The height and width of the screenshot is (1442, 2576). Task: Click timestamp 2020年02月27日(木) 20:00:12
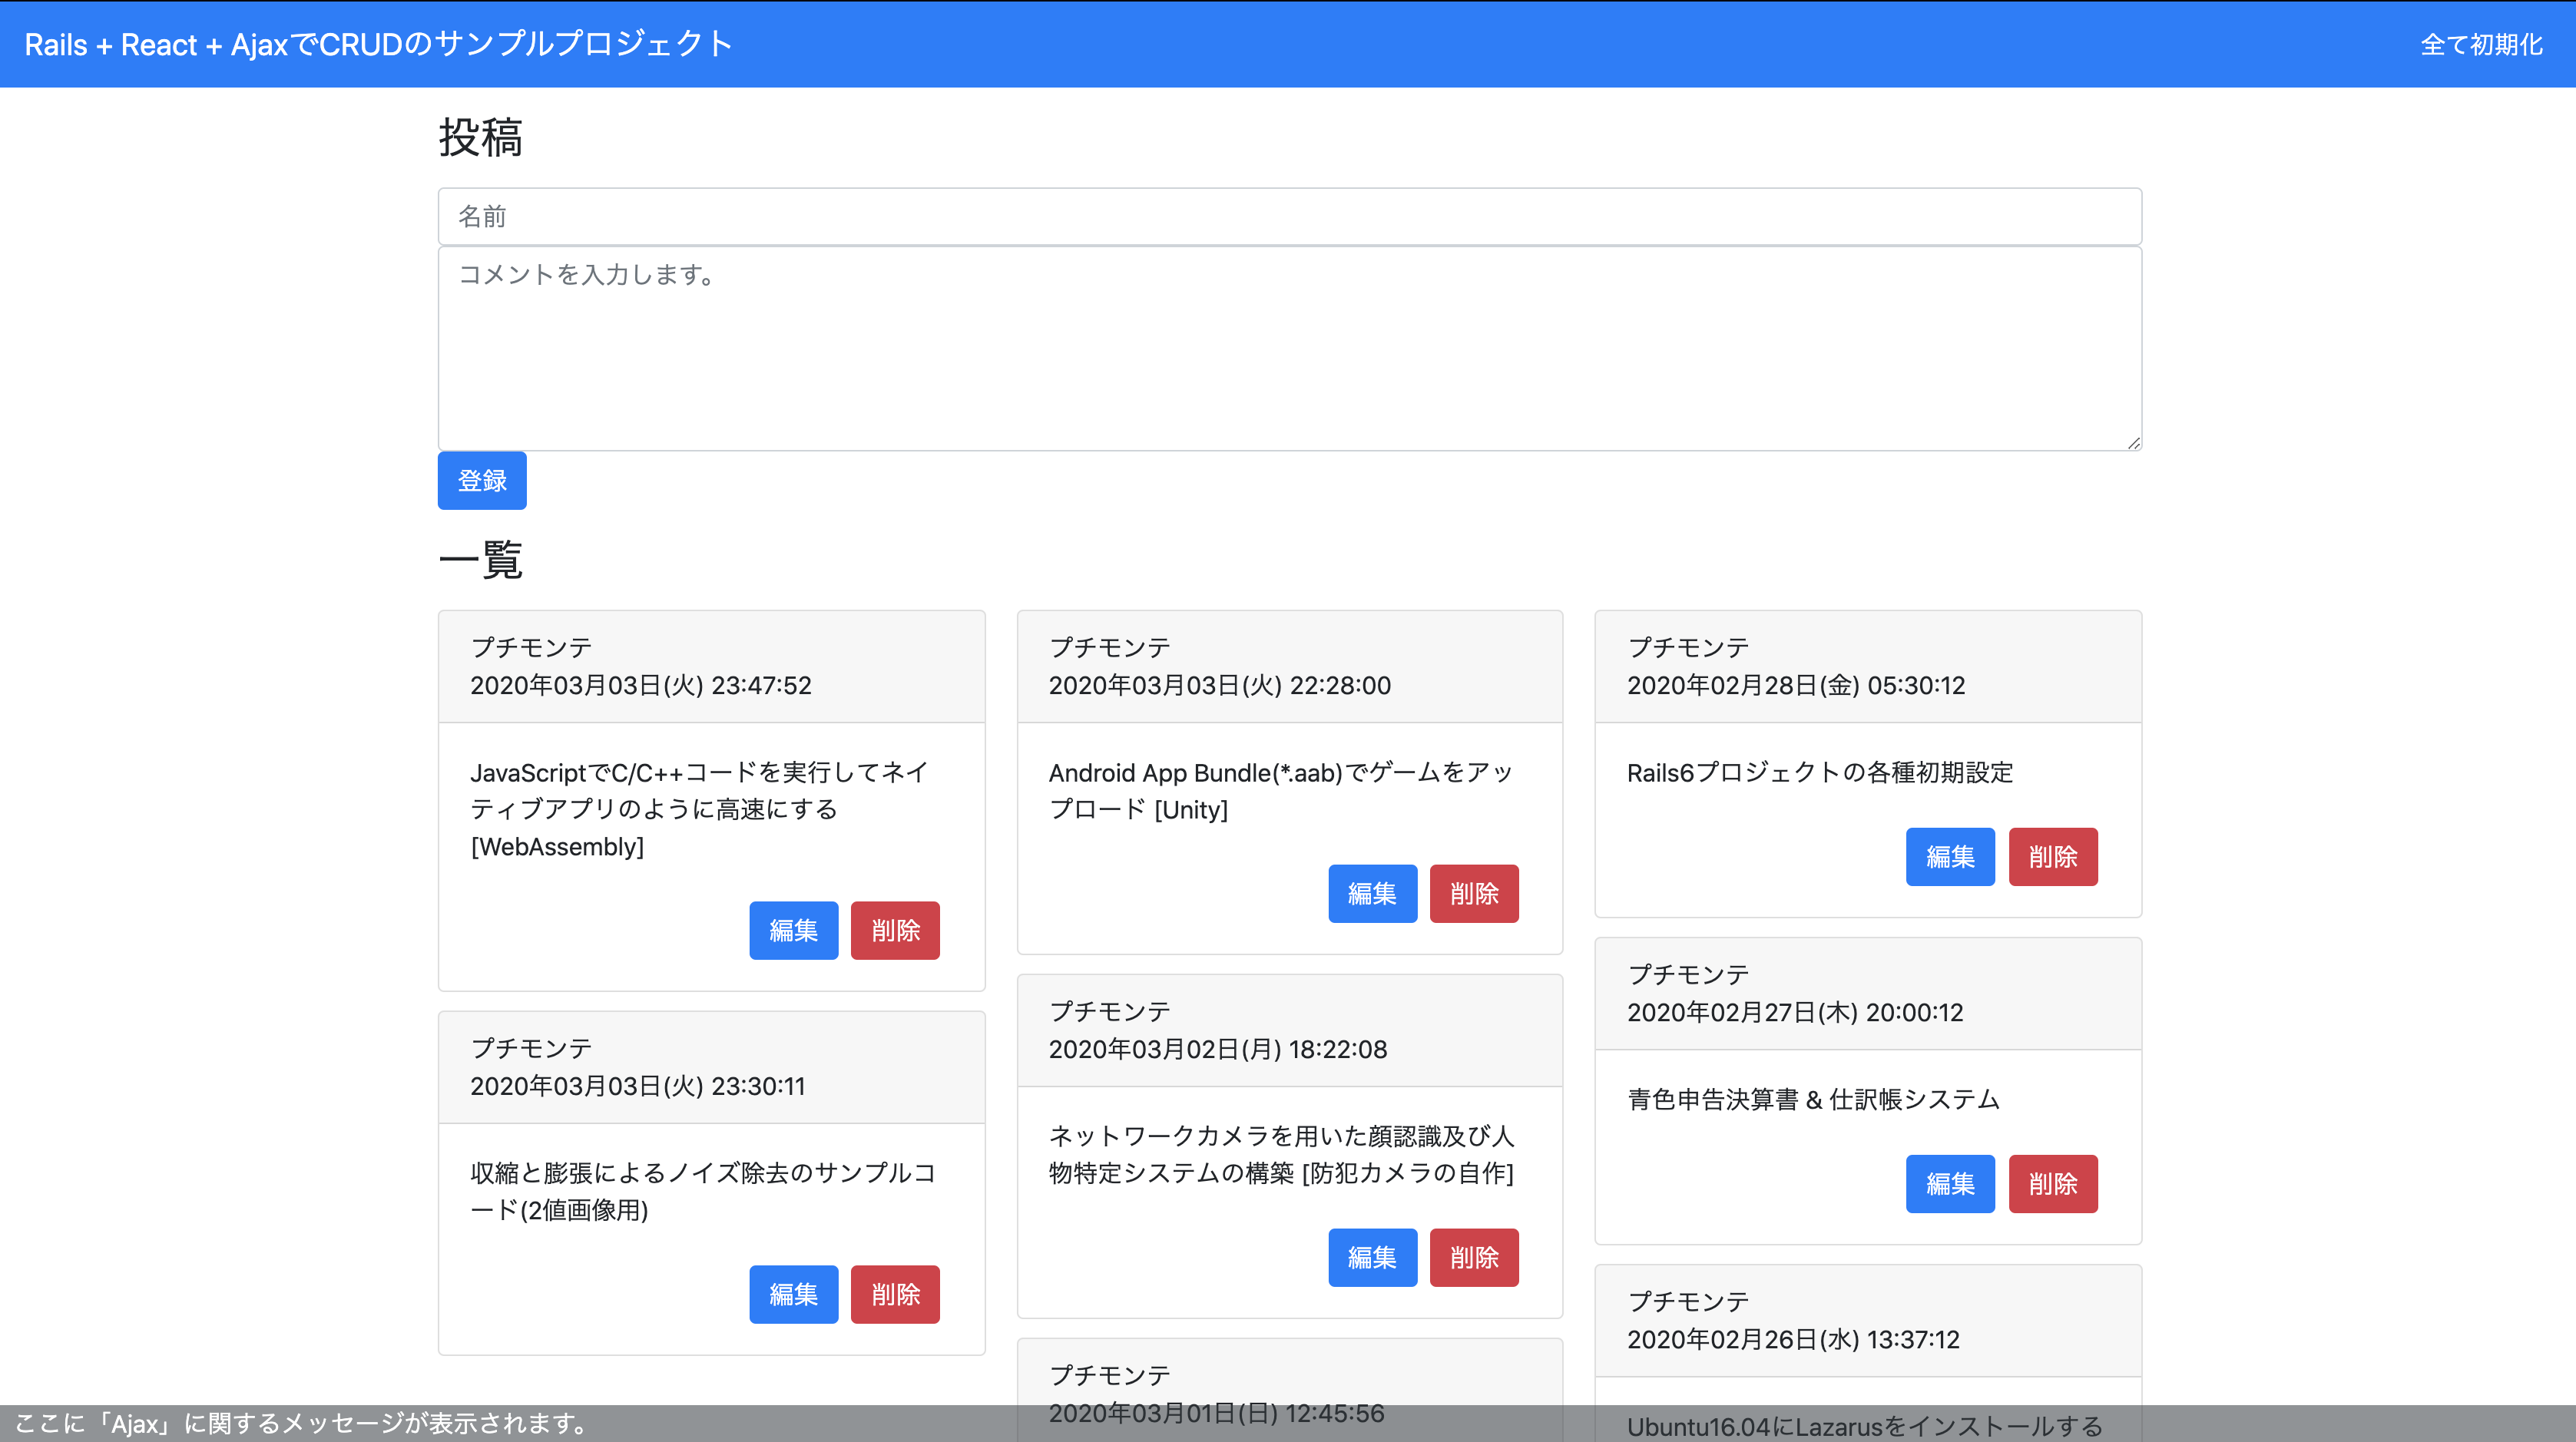1795,1013
